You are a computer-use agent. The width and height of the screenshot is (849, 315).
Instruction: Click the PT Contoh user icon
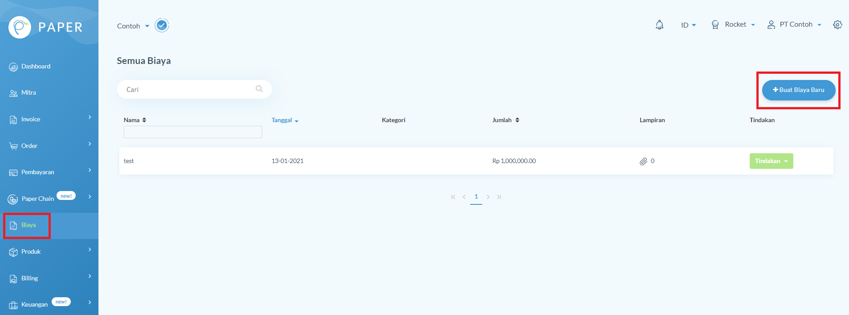point(771,25)
